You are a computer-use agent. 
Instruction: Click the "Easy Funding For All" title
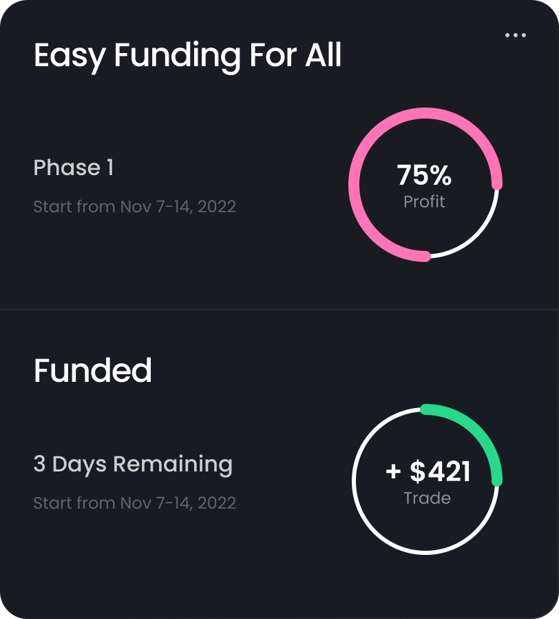click(x=187, y=55)
